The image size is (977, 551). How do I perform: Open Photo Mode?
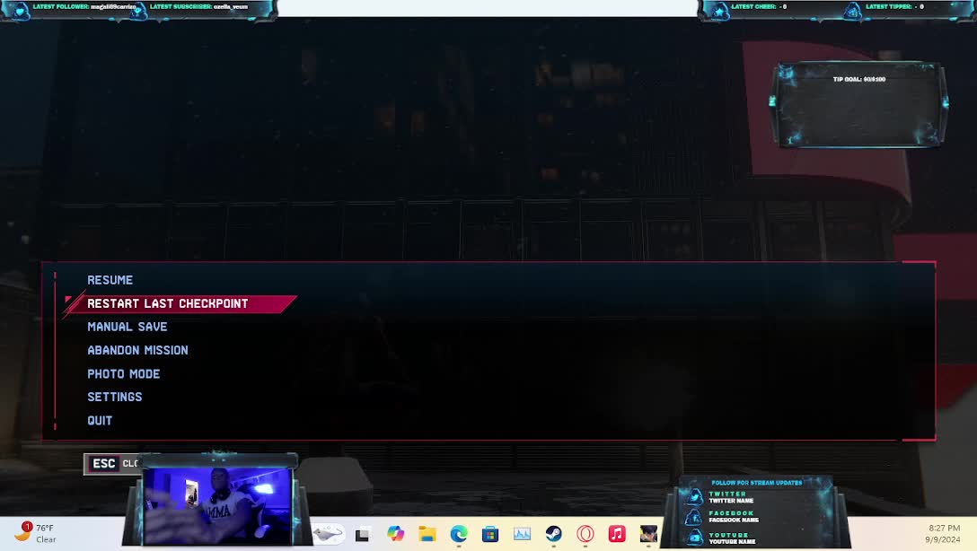tap(123, 374)
